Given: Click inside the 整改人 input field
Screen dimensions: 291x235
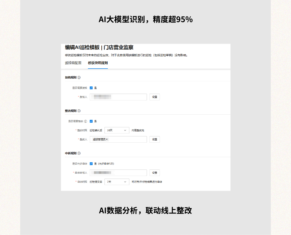Looking at the screenshot, I should click(x=127, y=139).
